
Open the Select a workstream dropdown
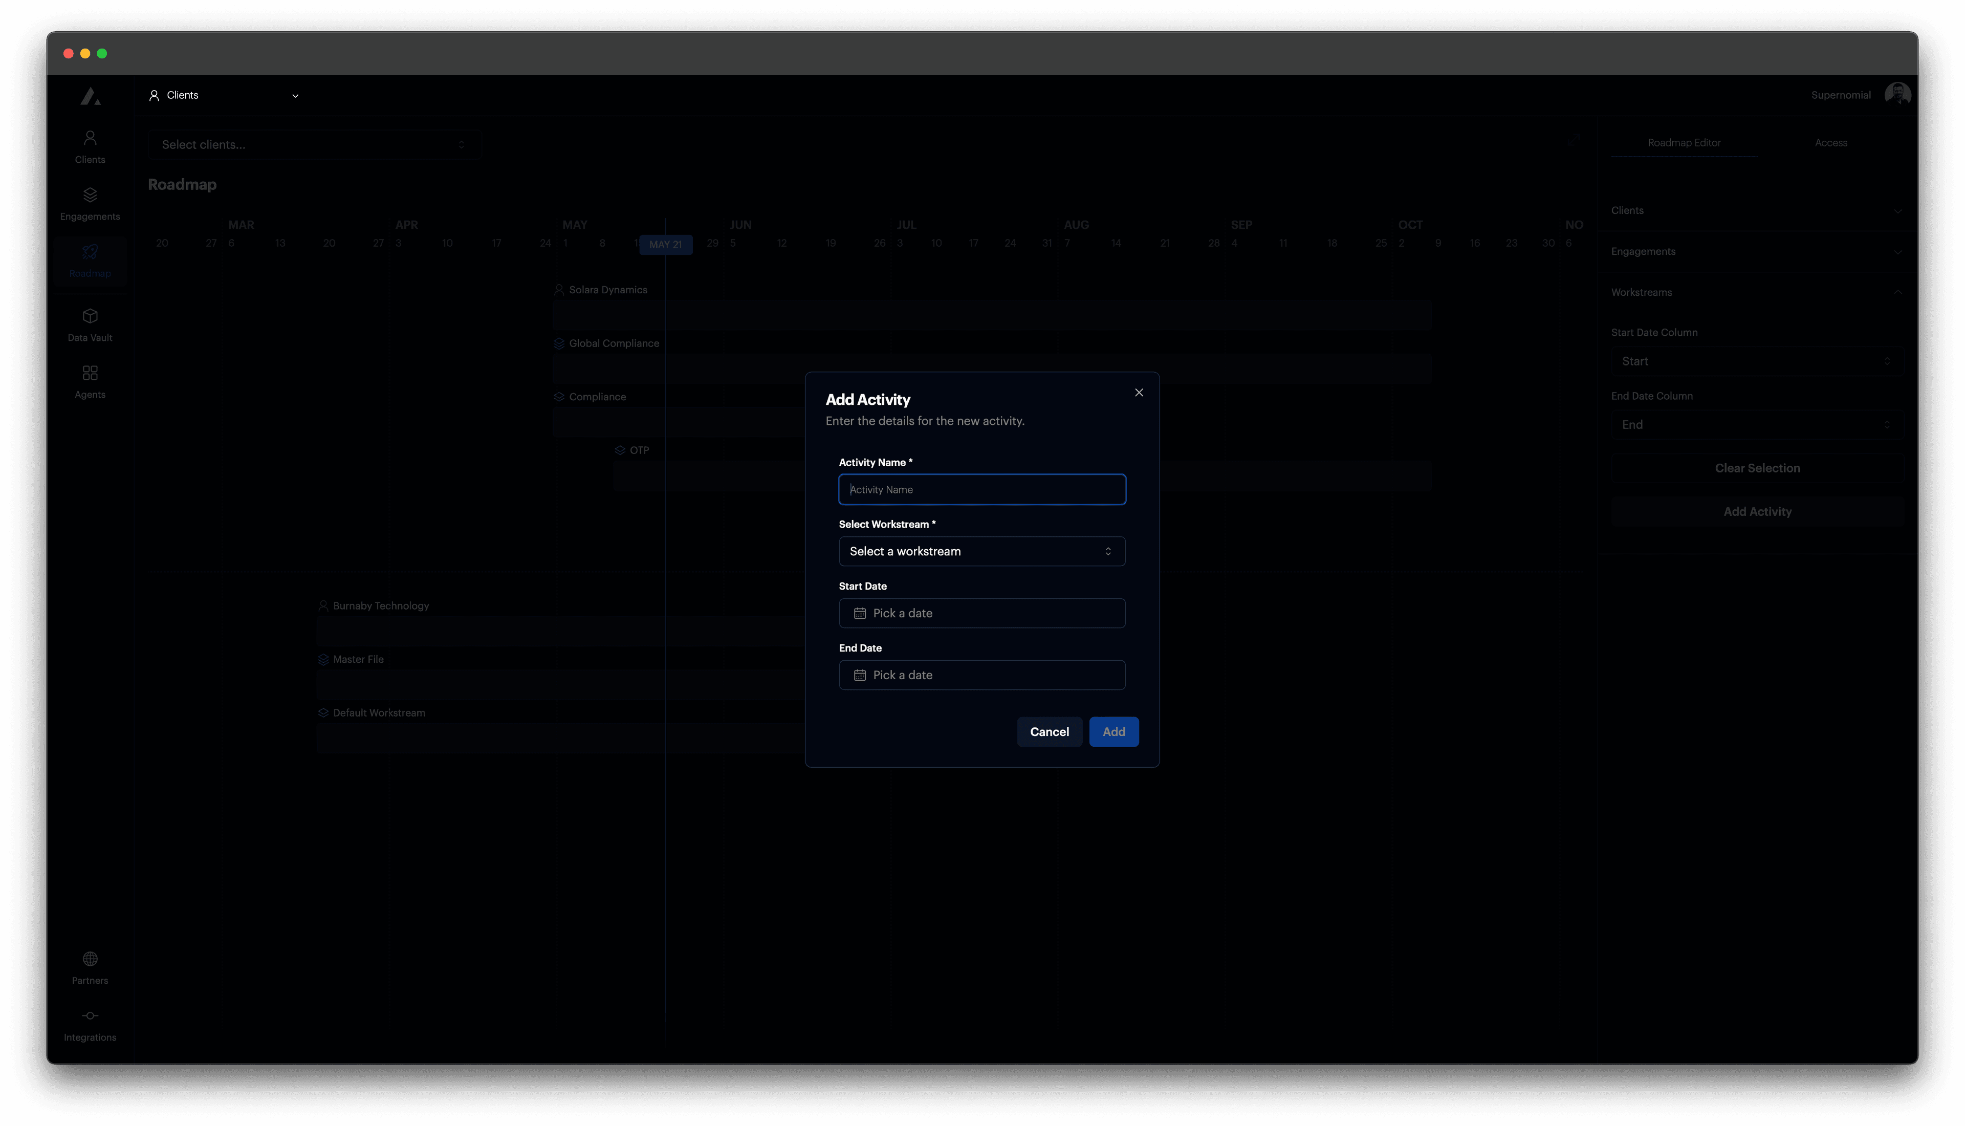981,551
